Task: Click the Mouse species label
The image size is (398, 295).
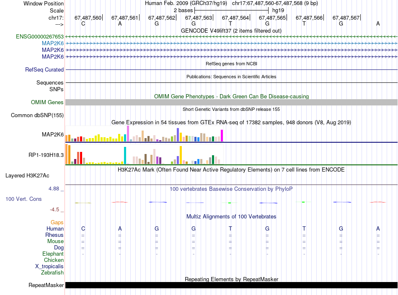Action: click(x=55, y=241)
